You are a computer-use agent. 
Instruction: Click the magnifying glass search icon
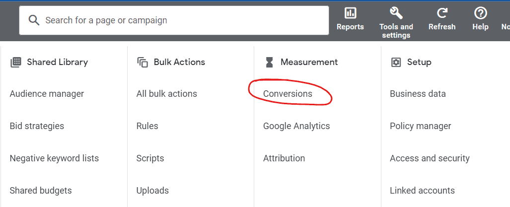click(34, 20)
